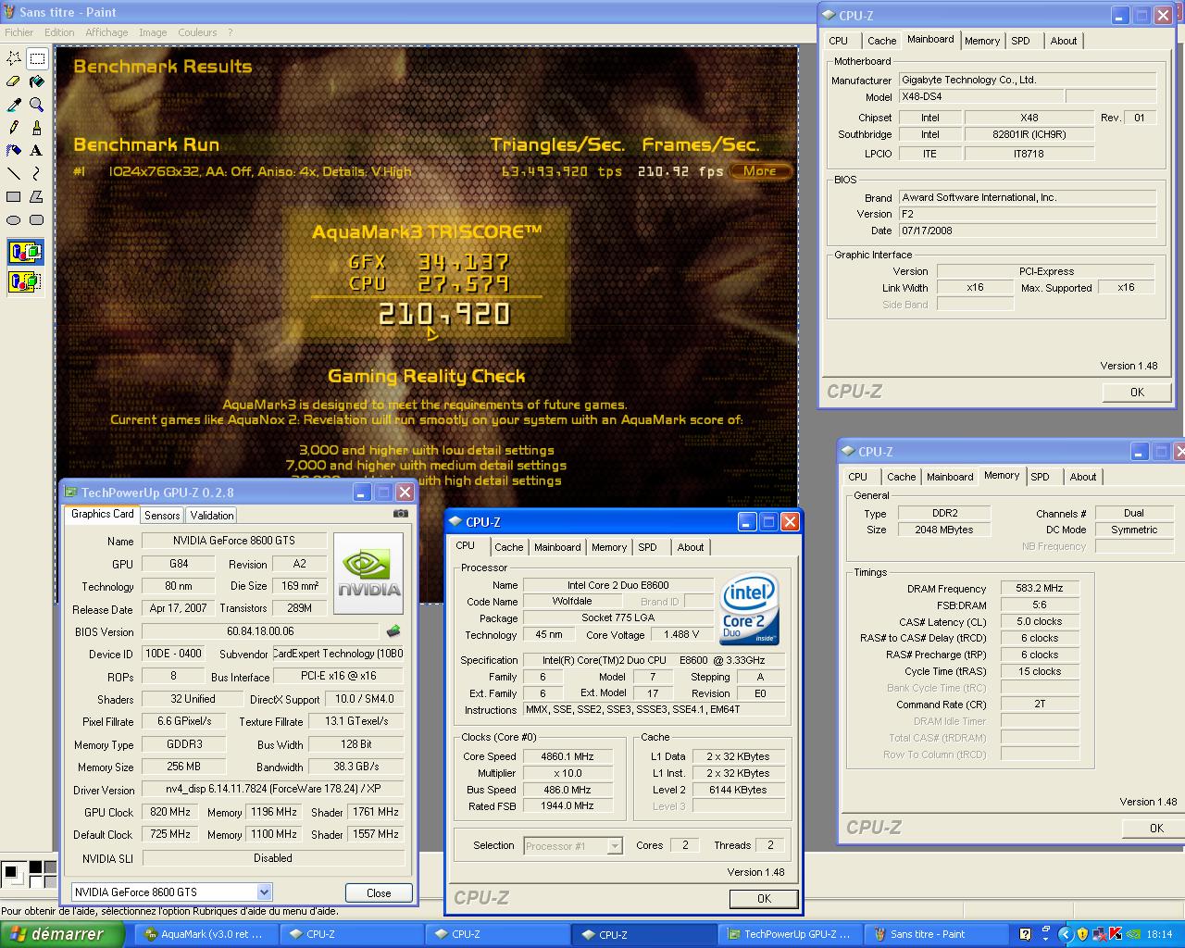
Task: Click the GPU-Z screenshot camera icon
Action: 400,513
